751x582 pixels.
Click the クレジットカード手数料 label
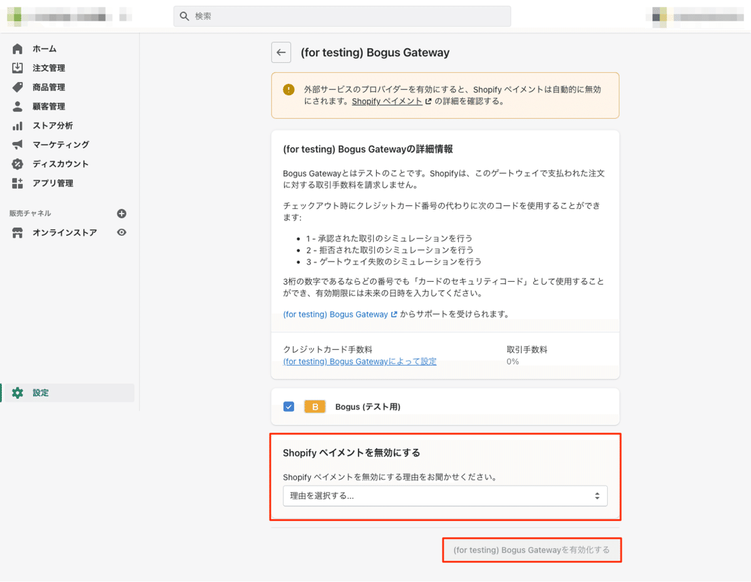[x=327, y=350]
